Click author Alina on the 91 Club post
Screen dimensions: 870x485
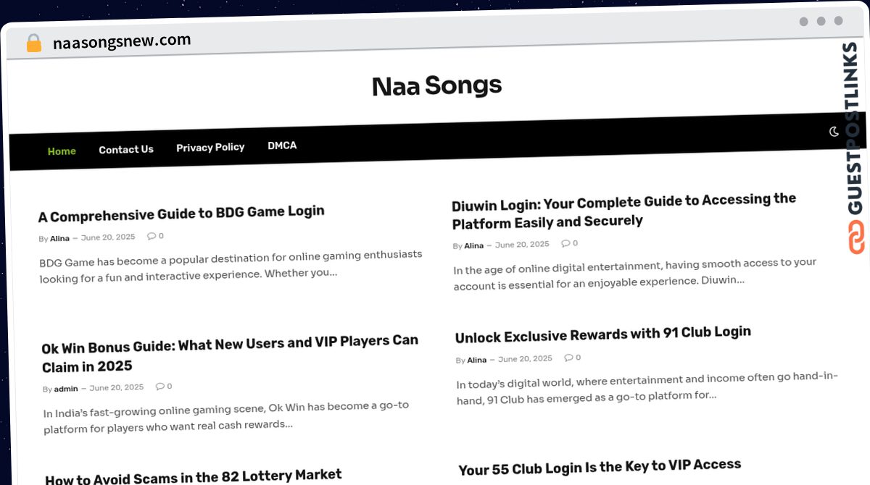(477, 360)
